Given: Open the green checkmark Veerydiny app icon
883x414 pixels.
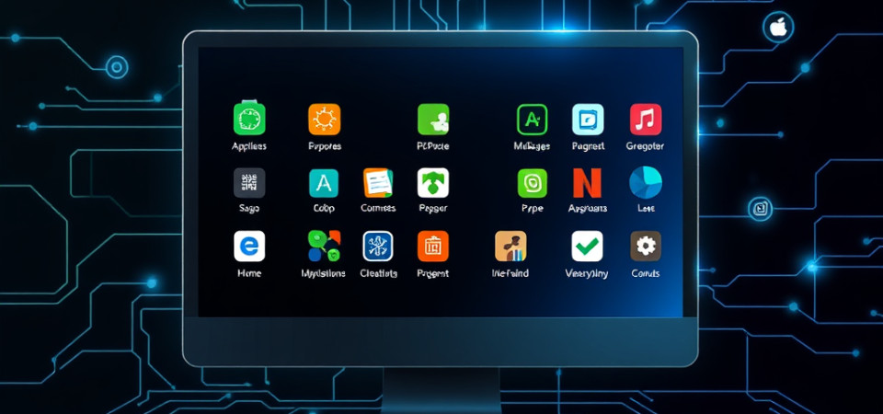Looking at the screenshot, I should coord(588,247).
